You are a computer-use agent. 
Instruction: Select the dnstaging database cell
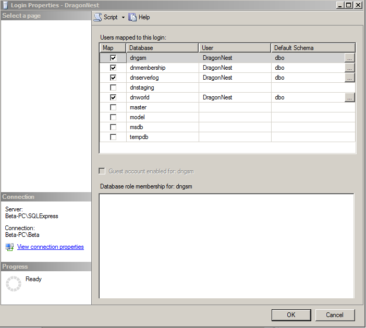click(163, 87)
